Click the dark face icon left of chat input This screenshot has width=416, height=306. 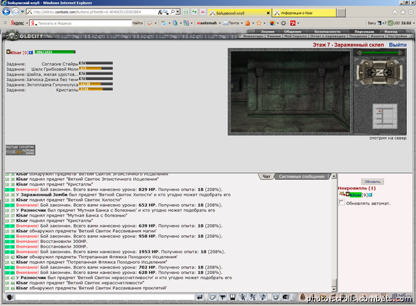pos(10,297)
